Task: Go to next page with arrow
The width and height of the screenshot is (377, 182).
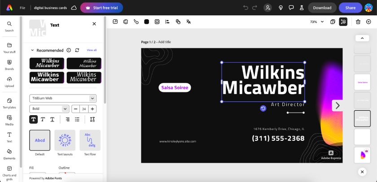Action: click(x=338, y=105)
